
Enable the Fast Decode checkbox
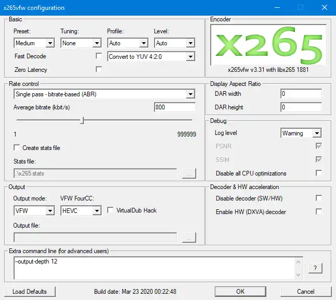click(x=99, y=56)
